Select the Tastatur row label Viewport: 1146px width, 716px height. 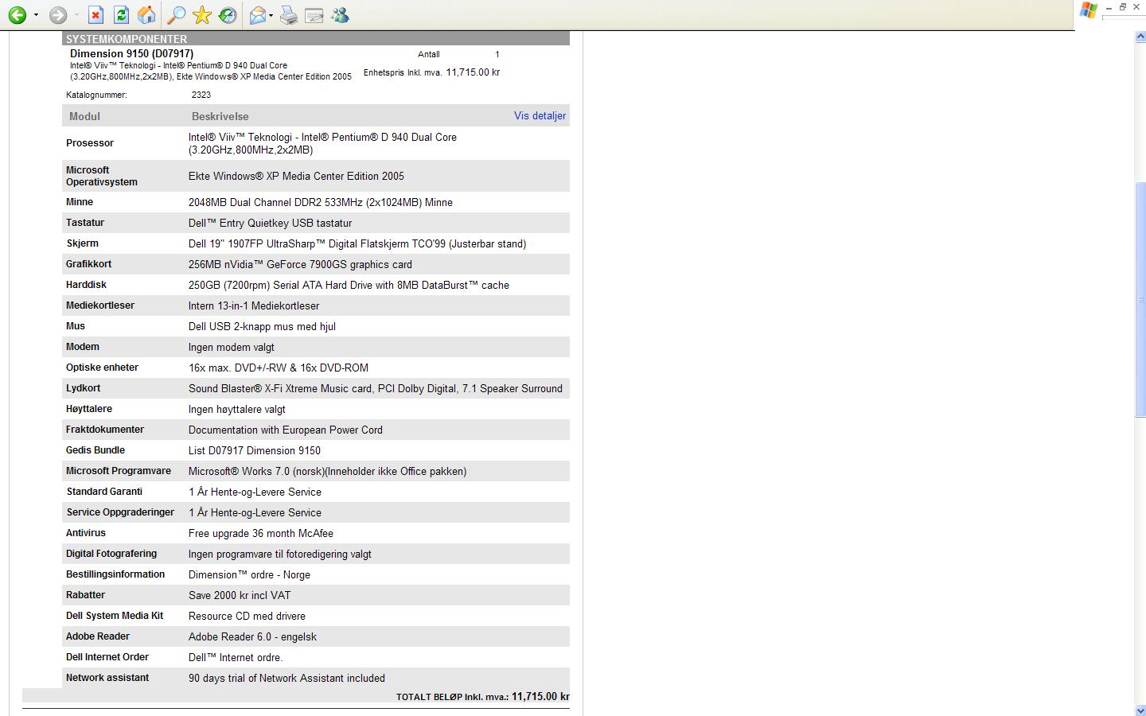click(x=85, y=223)
